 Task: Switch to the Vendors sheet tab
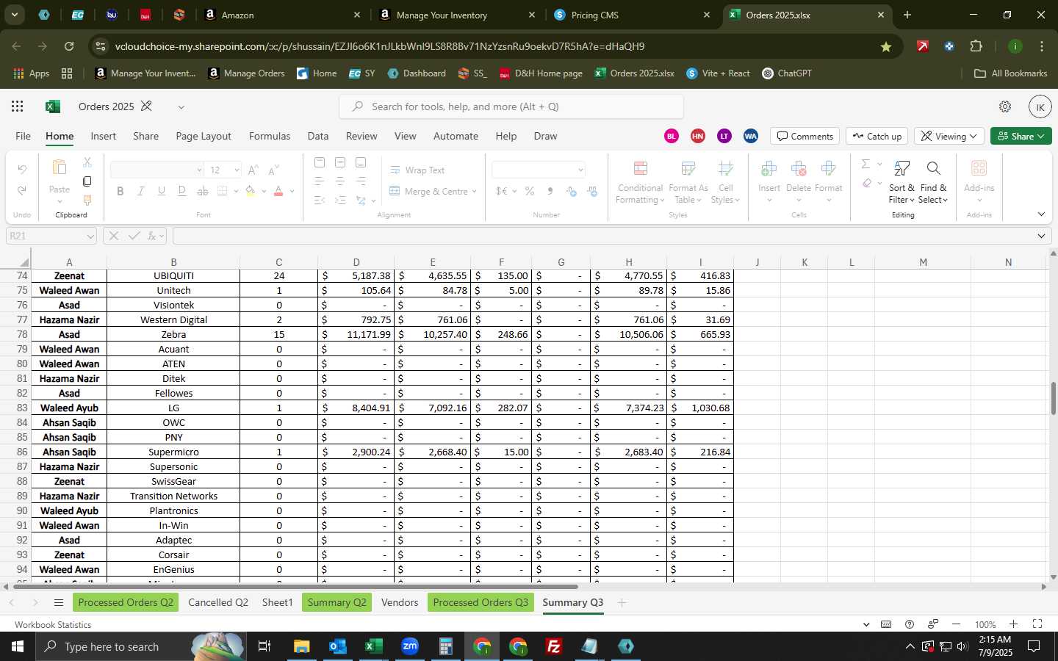(400, 602)
